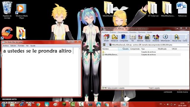Click green Camtasia icon on taskbar
Viewport: 190px width, 107px height.
click(x=72, y=104)
